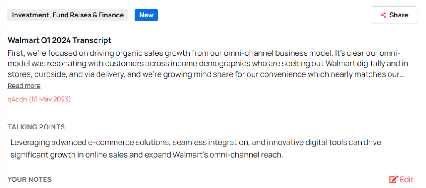This screenshot has height=188, width=426.
Task: Expand the excerpt with Read more
Action: pyautogui.click(x=24, y=86)
